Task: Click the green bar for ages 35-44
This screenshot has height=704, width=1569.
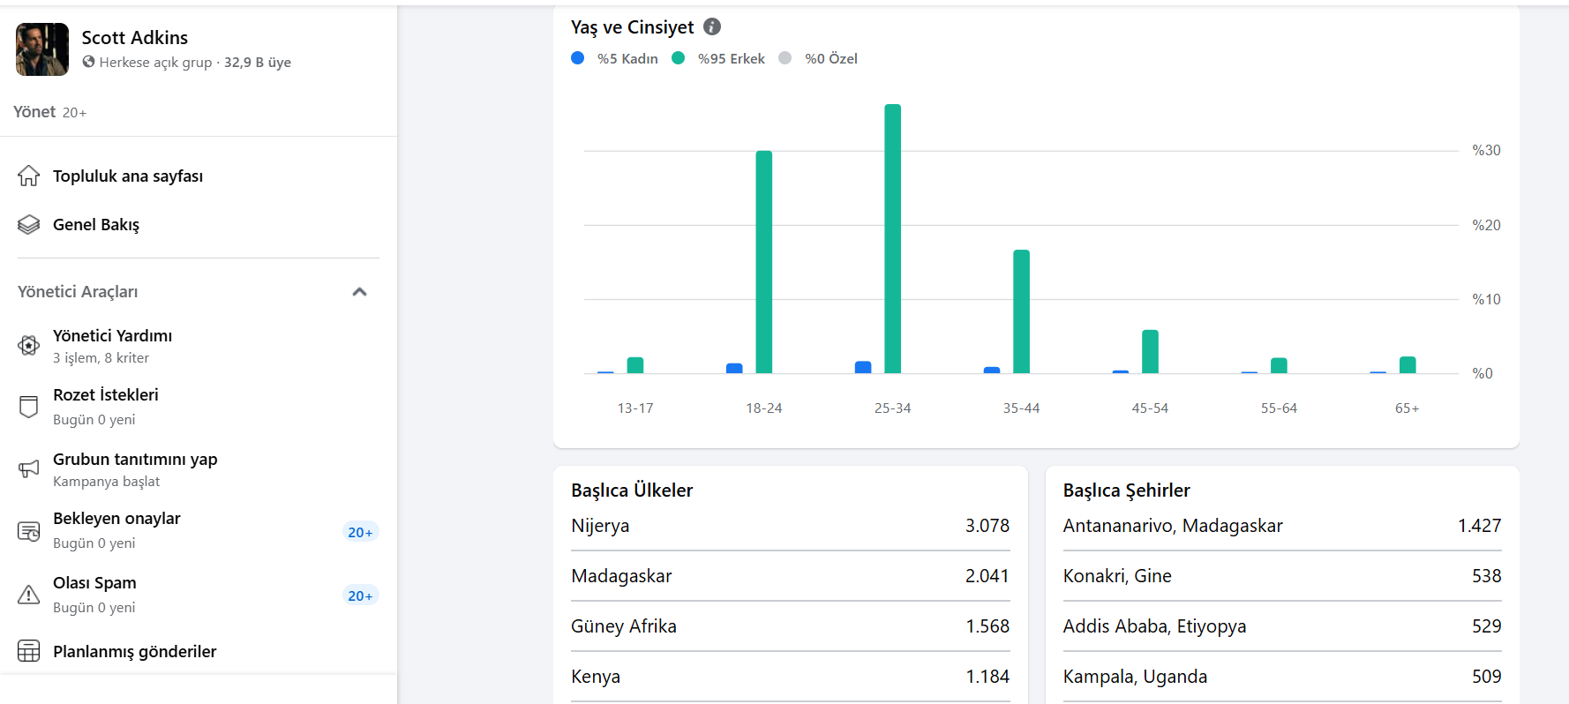Action: tap(1022, 311)
